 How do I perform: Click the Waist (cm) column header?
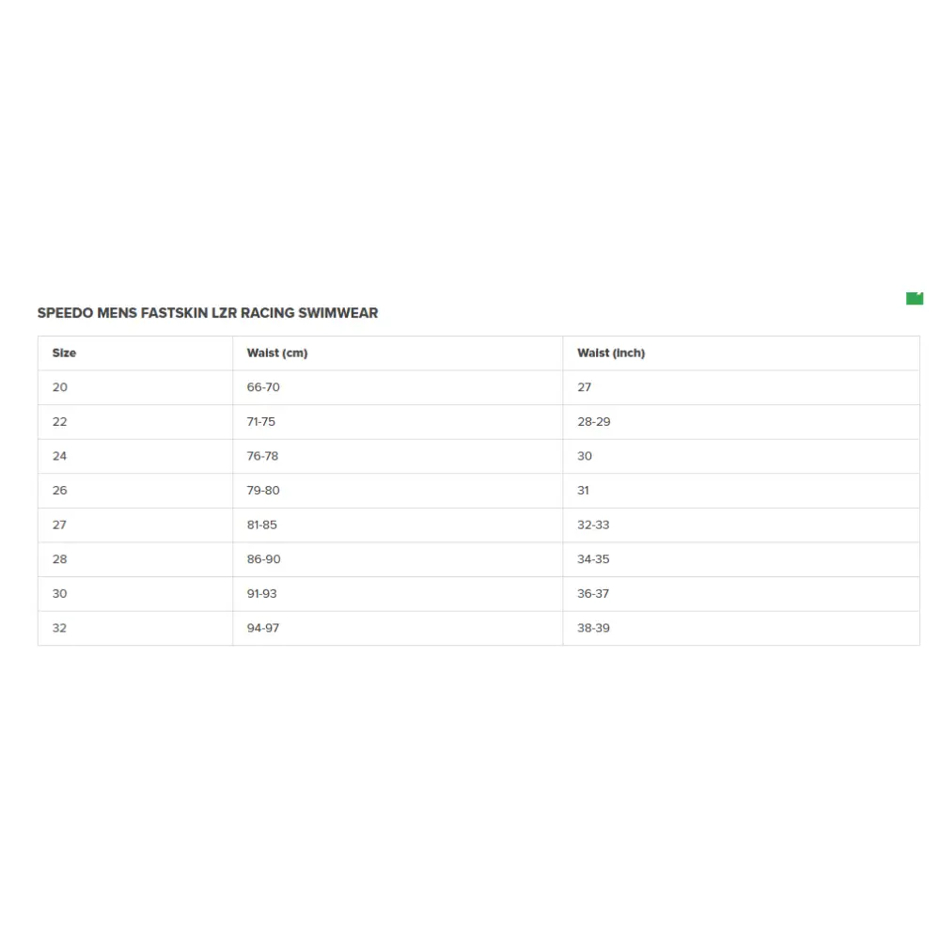pos(277,353)
